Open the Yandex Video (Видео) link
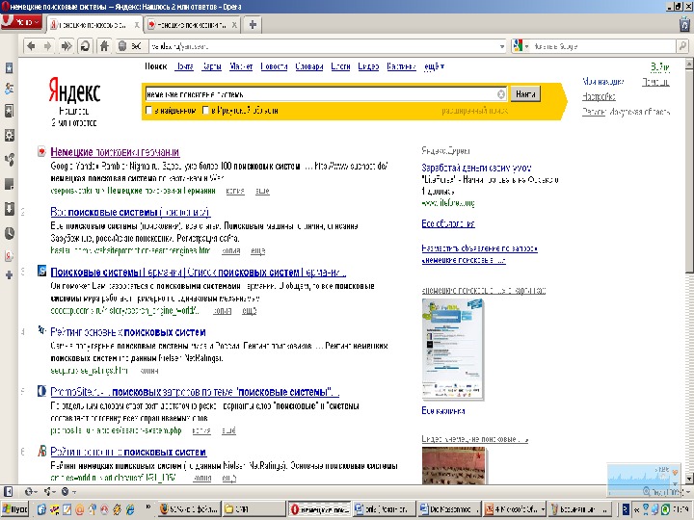The image size is (694, 520). pos(368,66)
